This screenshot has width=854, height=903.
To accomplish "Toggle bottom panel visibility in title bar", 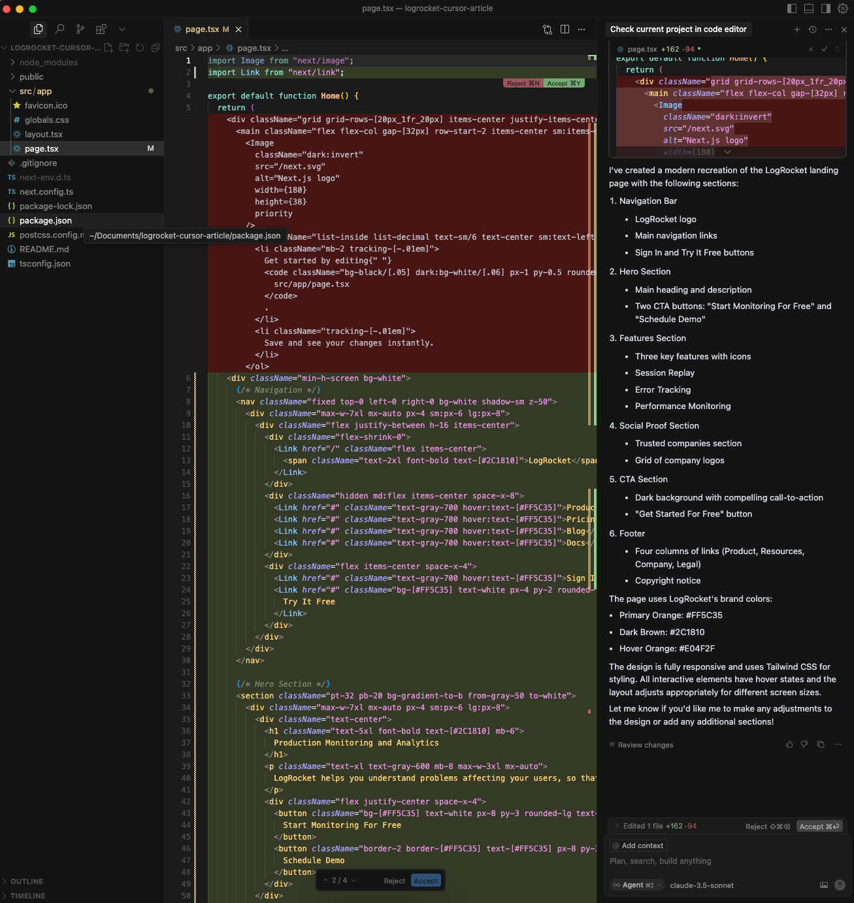I will click(x=809, y=8).
